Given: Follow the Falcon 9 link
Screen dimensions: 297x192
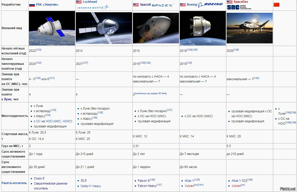Looking at the screenshot, I should click(143, 181).
